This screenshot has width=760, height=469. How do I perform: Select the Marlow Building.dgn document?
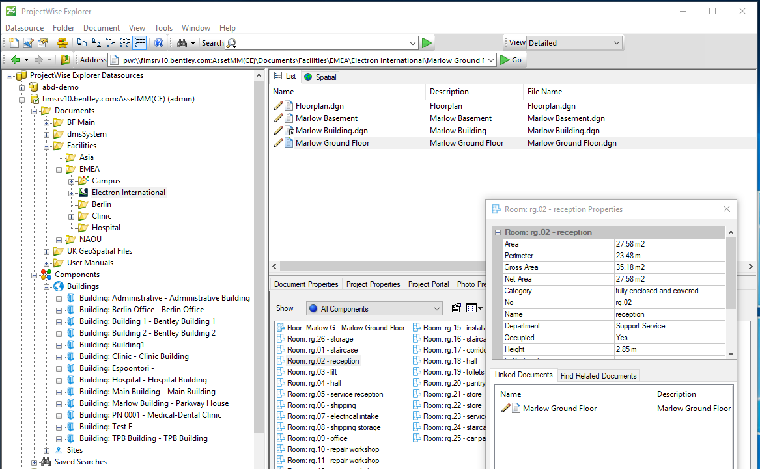[331, 131]
